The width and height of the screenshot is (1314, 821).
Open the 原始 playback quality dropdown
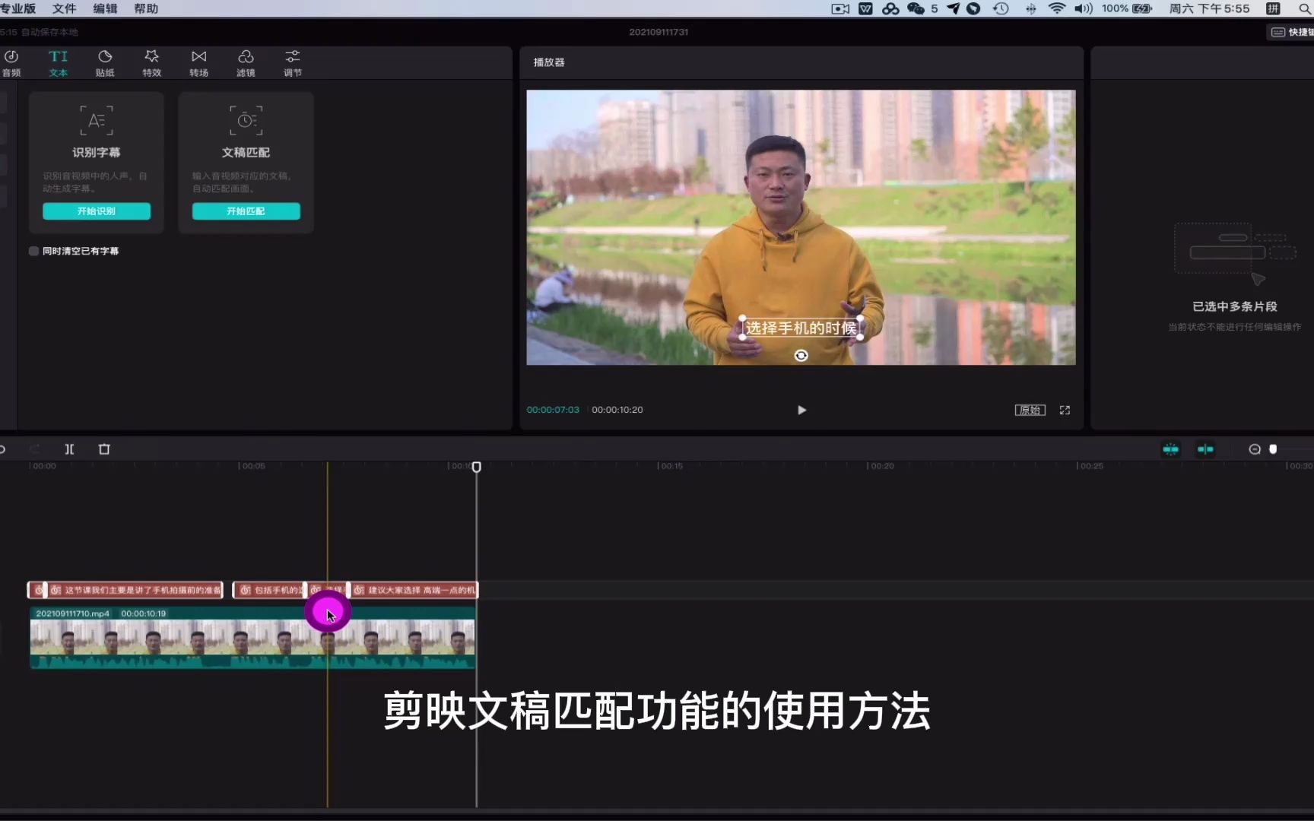pyautogui.click(x=1030, y=410)
